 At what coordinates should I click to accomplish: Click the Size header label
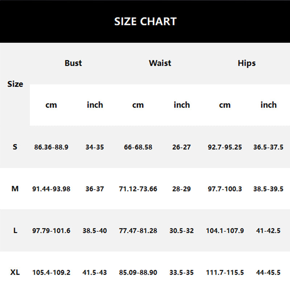point(15,84)
